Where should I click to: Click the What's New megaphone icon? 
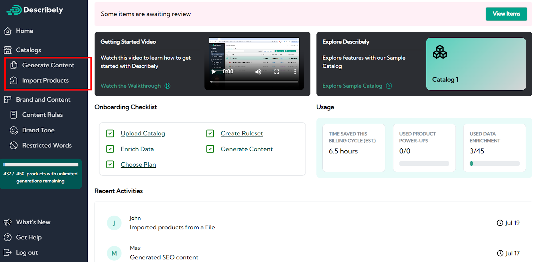coord(8,222)
